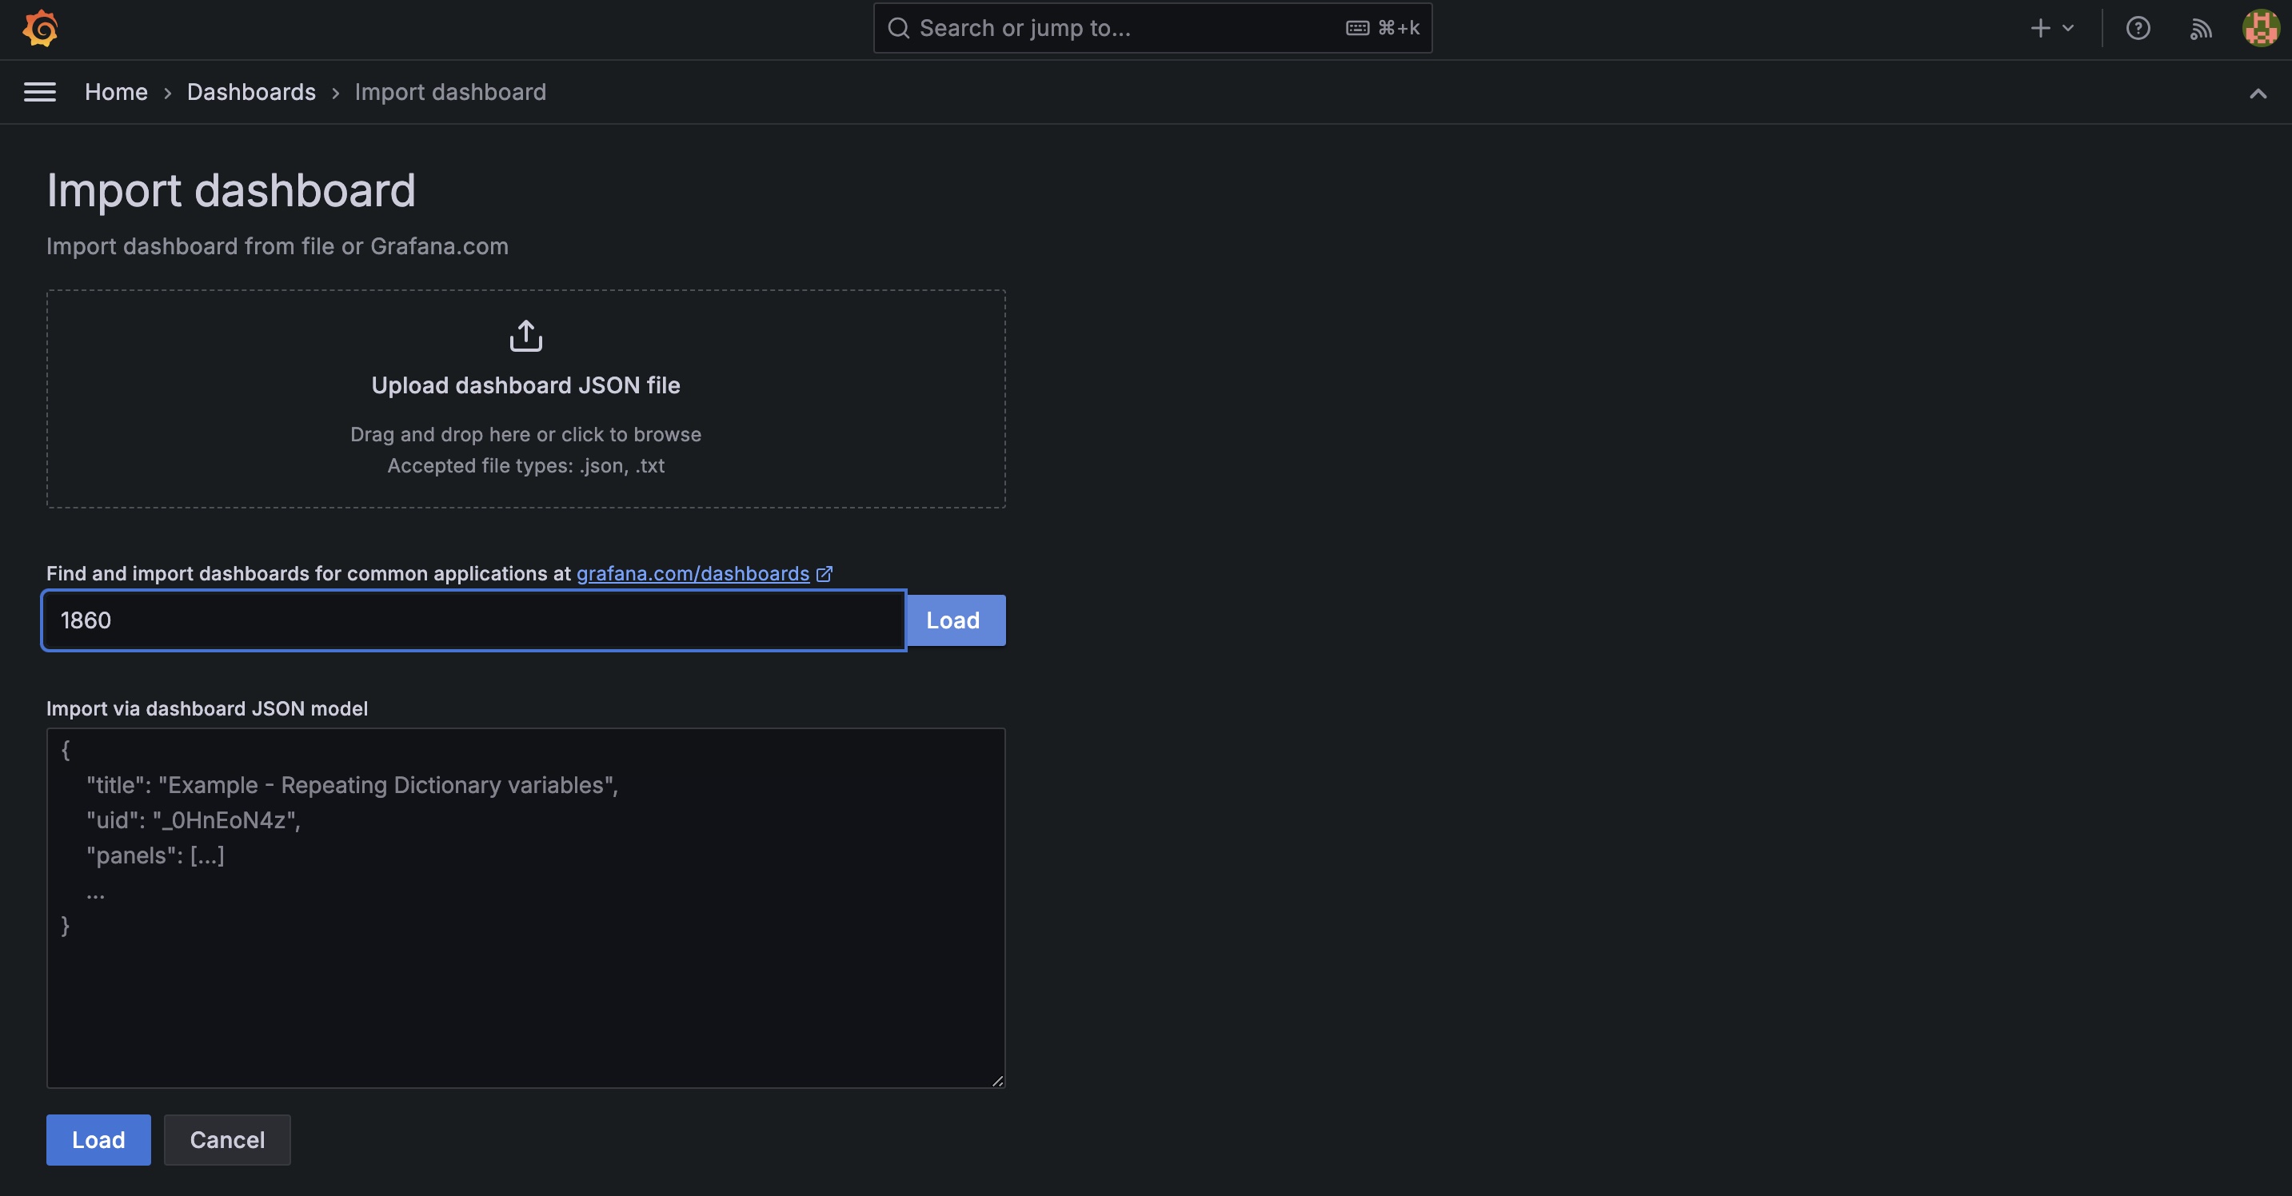Click 'Accepted file types: .json, .txt' text

pyautogui.click(x=526, y=465)
